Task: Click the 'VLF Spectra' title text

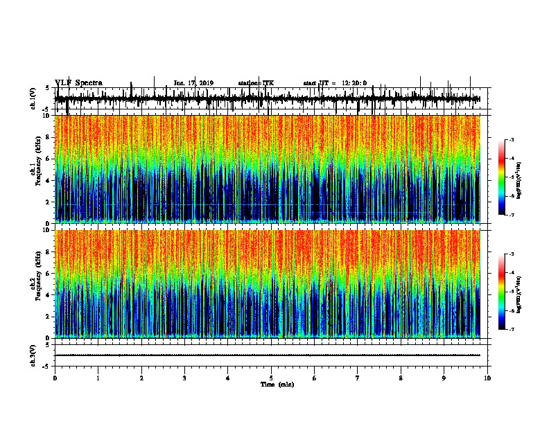Action: (78, 83)
